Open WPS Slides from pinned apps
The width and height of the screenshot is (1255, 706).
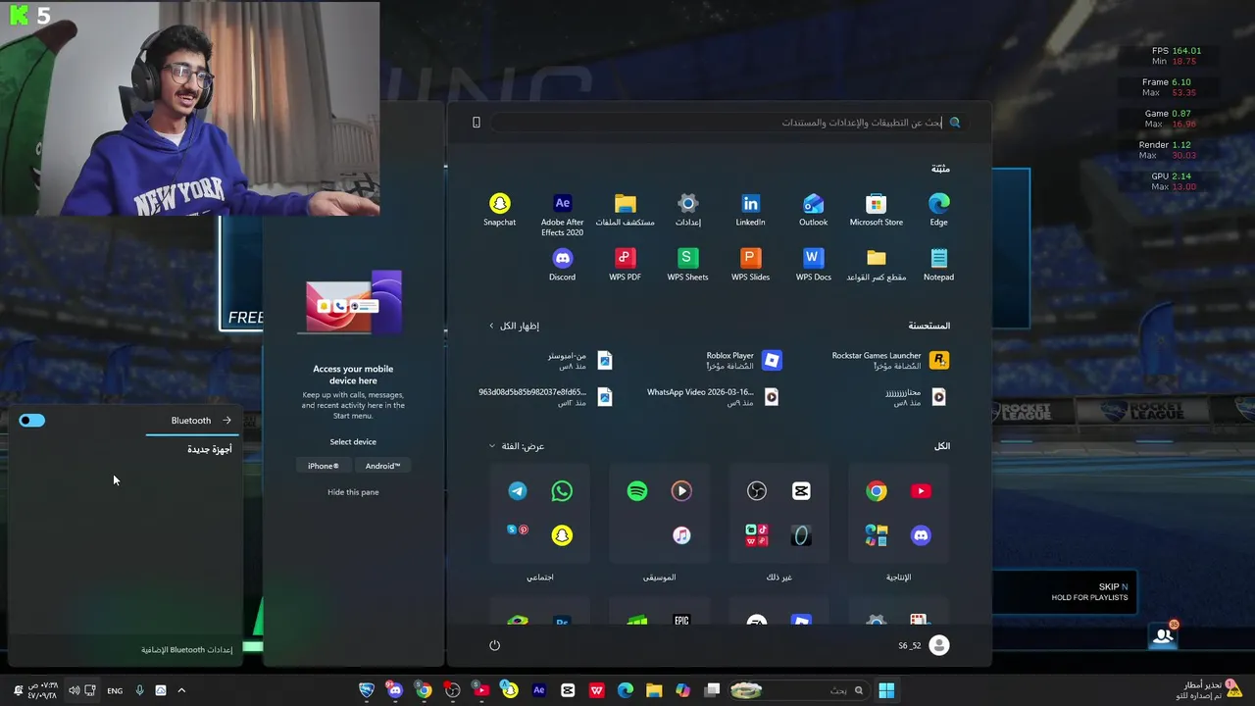tap(750, 265)
